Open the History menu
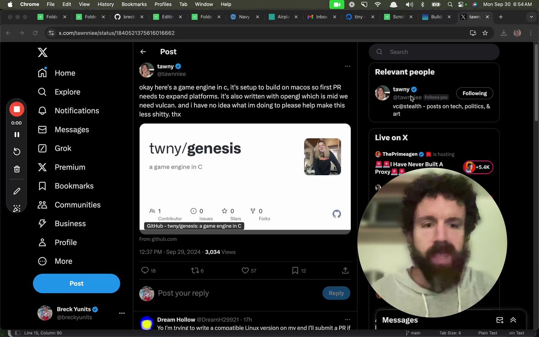The height and width of the screenshot is (337, 539). click(106, 4)
